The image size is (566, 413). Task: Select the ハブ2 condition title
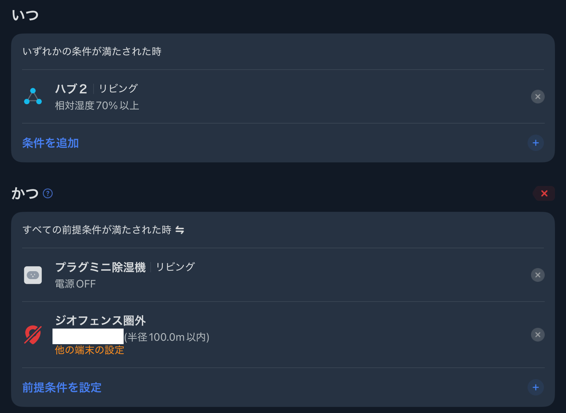[71, 89]
